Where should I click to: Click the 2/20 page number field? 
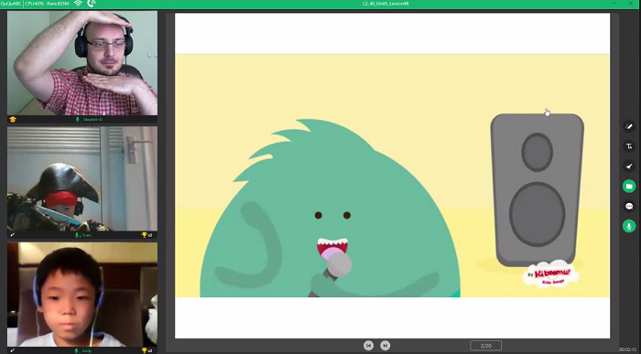tap(485, 346)
